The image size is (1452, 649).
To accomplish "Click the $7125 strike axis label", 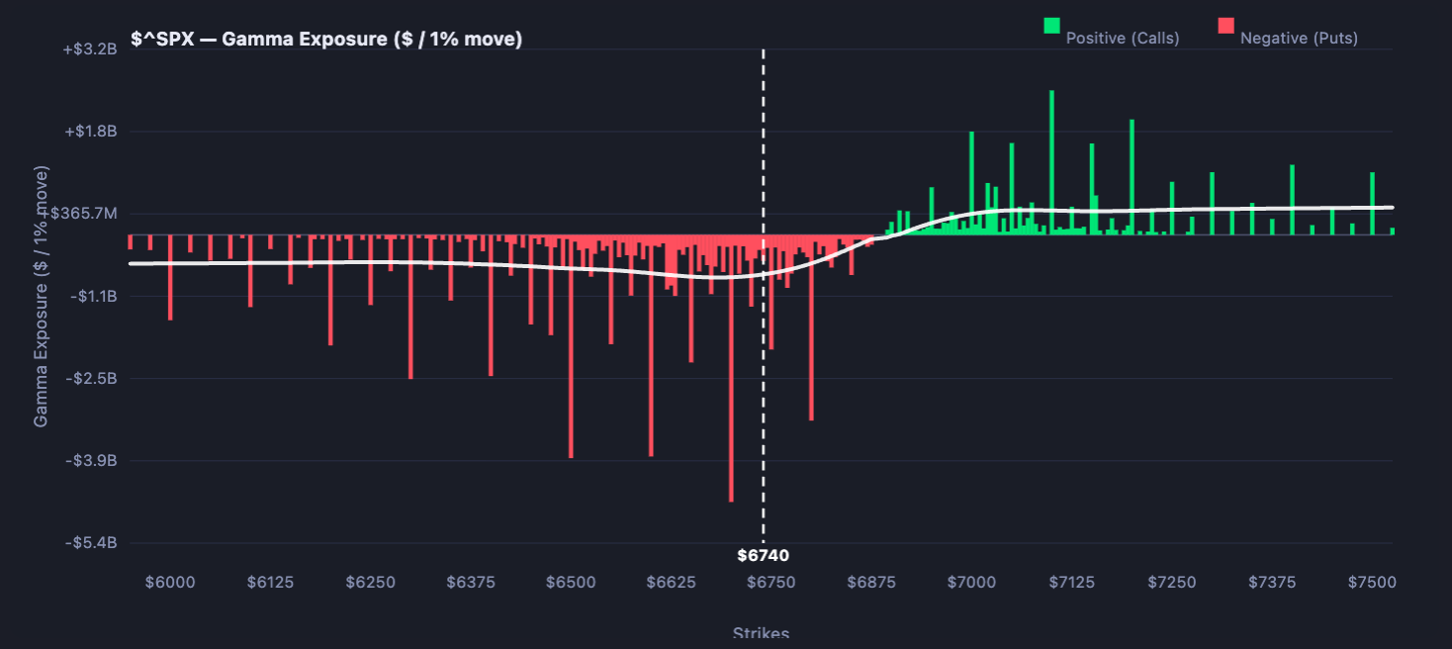I will (x=1071, y=582).
